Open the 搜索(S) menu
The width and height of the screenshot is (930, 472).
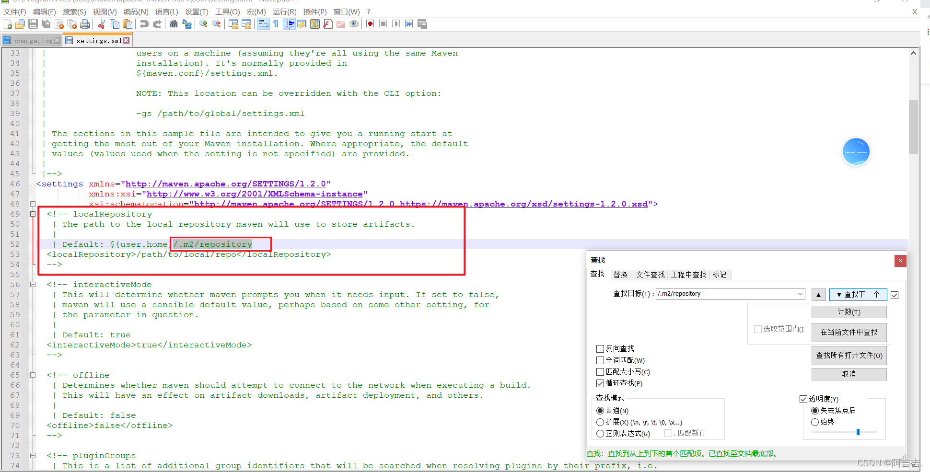coord(74,12)
